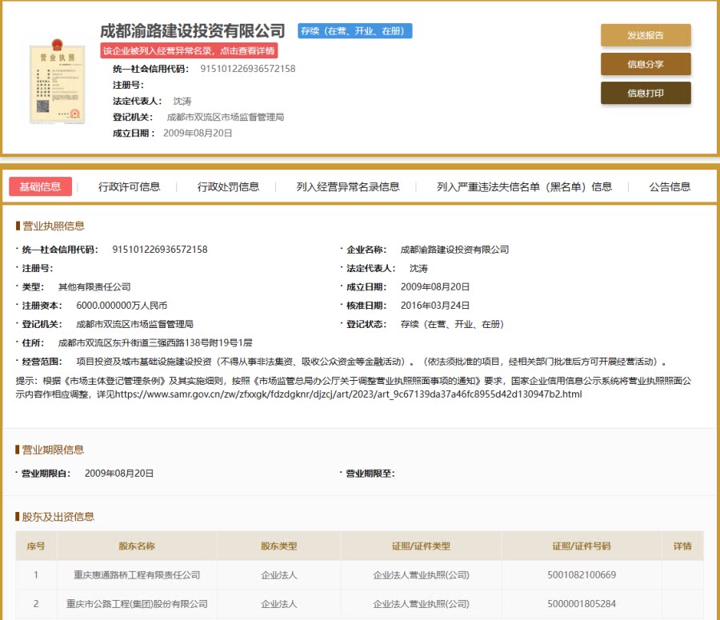The image size is (720, 620).
Task: Click the company type 其他有限责任公司
Action: pos(94,287)
